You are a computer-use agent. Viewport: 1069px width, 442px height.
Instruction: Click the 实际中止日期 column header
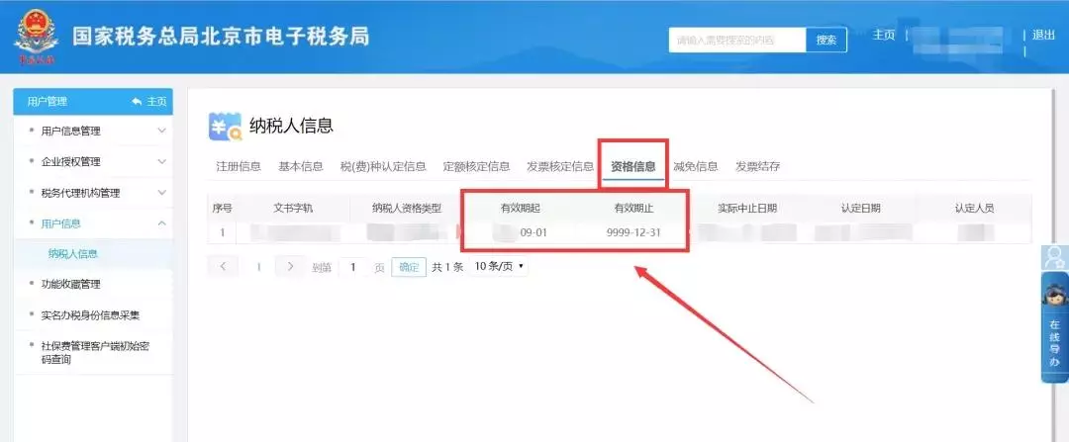(x=747, y=209)
